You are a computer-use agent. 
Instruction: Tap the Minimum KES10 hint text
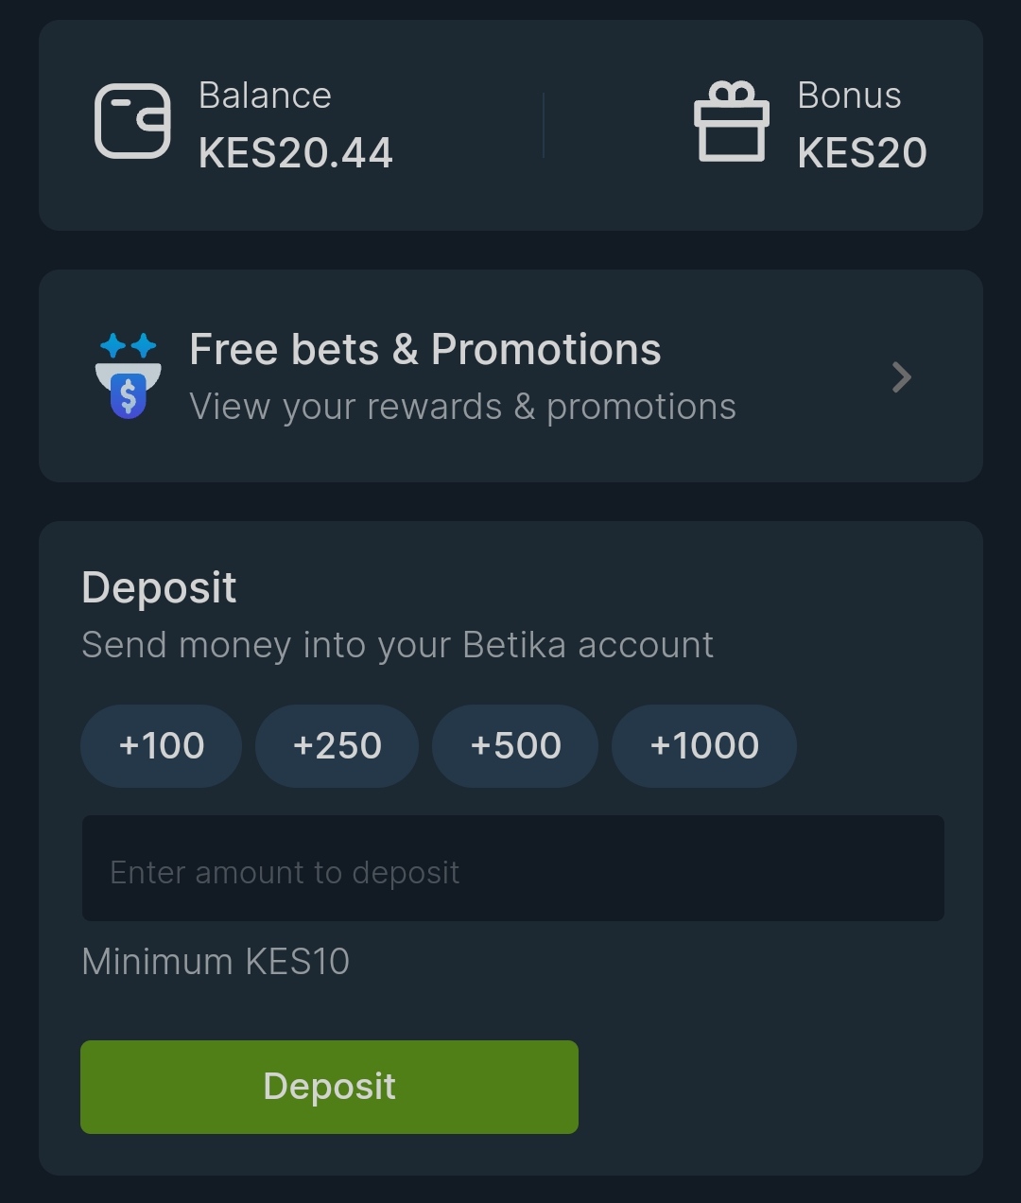point(216,962)
